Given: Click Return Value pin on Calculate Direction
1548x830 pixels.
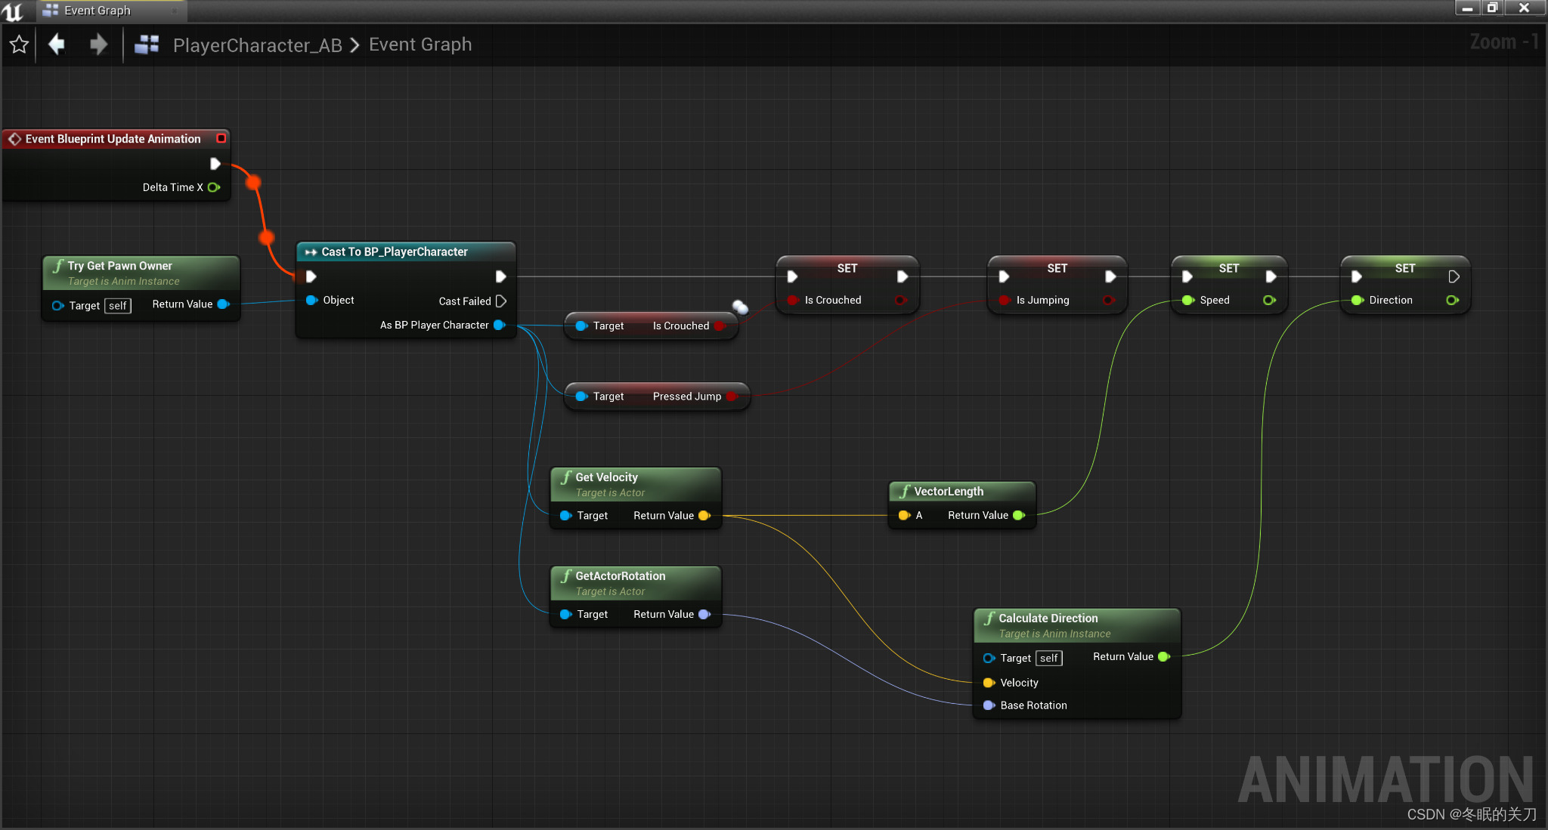Looking at the screenshot, I should click(1164, 657).
